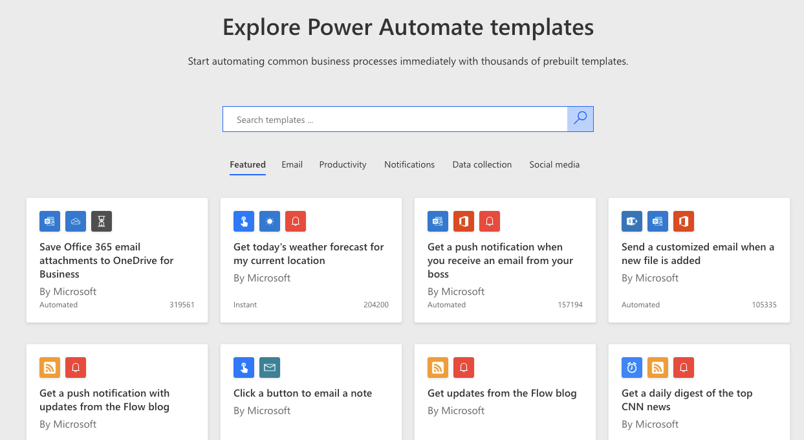The width and height of the screenshot is (804, 440).
Task: Click the MSN Weather sun icon
Action: coord(270,221)
